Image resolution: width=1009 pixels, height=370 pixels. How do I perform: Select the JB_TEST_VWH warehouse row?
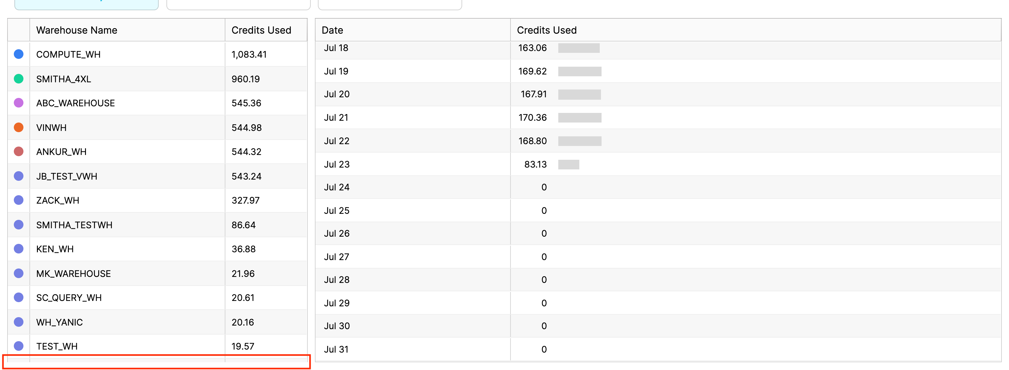67,176
